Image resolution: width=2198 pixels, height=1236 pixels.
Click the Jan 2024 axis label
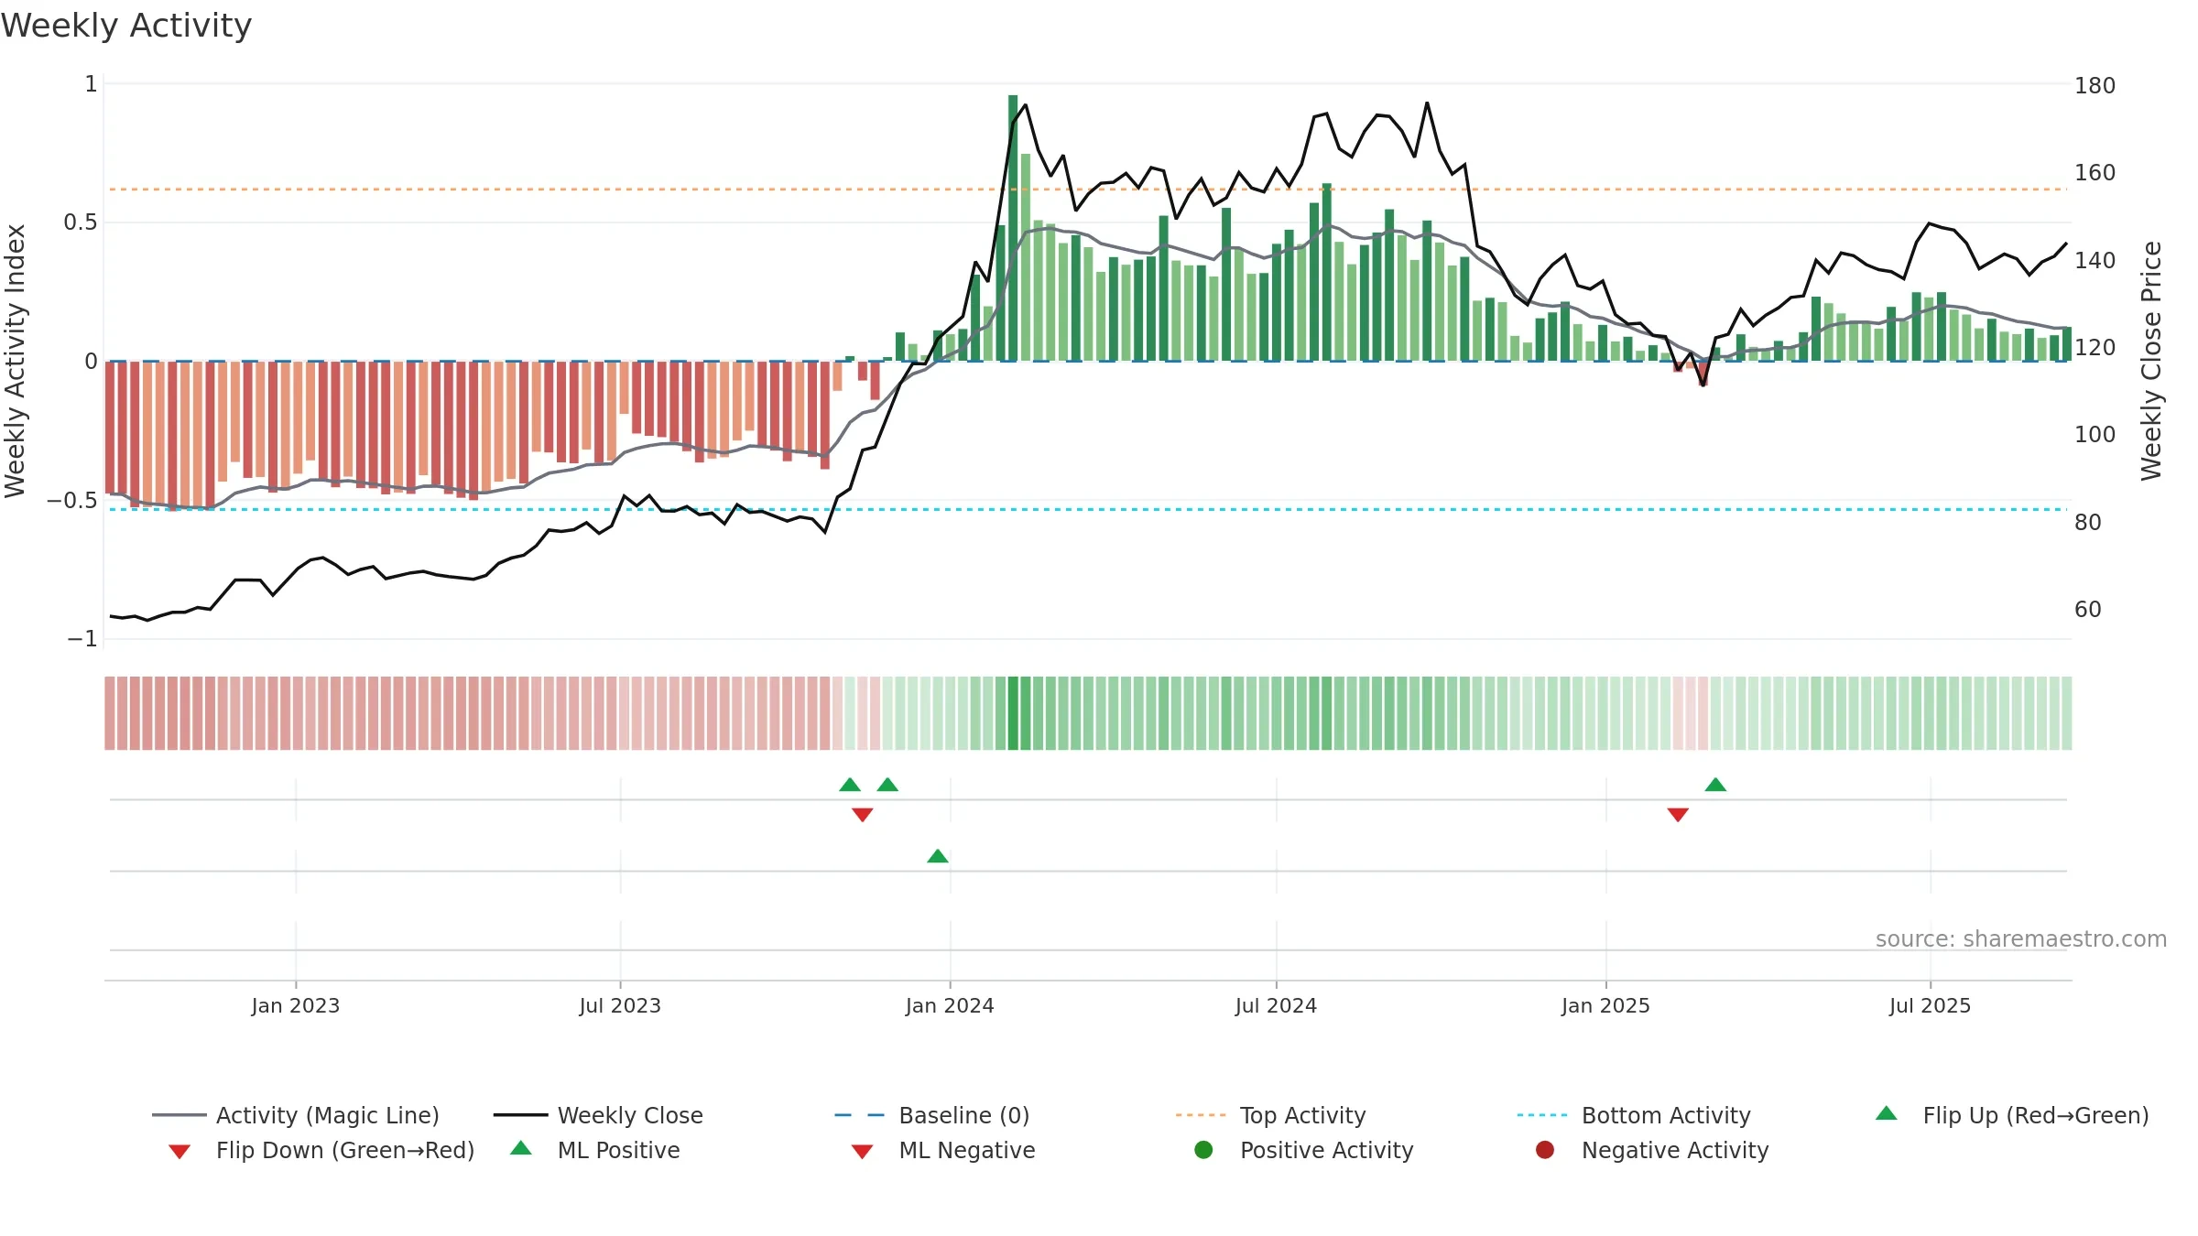pos(950,1005)
